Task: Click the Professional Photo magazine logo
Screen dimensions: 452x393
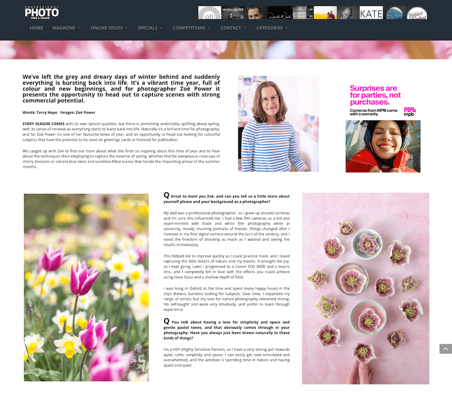Action: tap(42, 12)
